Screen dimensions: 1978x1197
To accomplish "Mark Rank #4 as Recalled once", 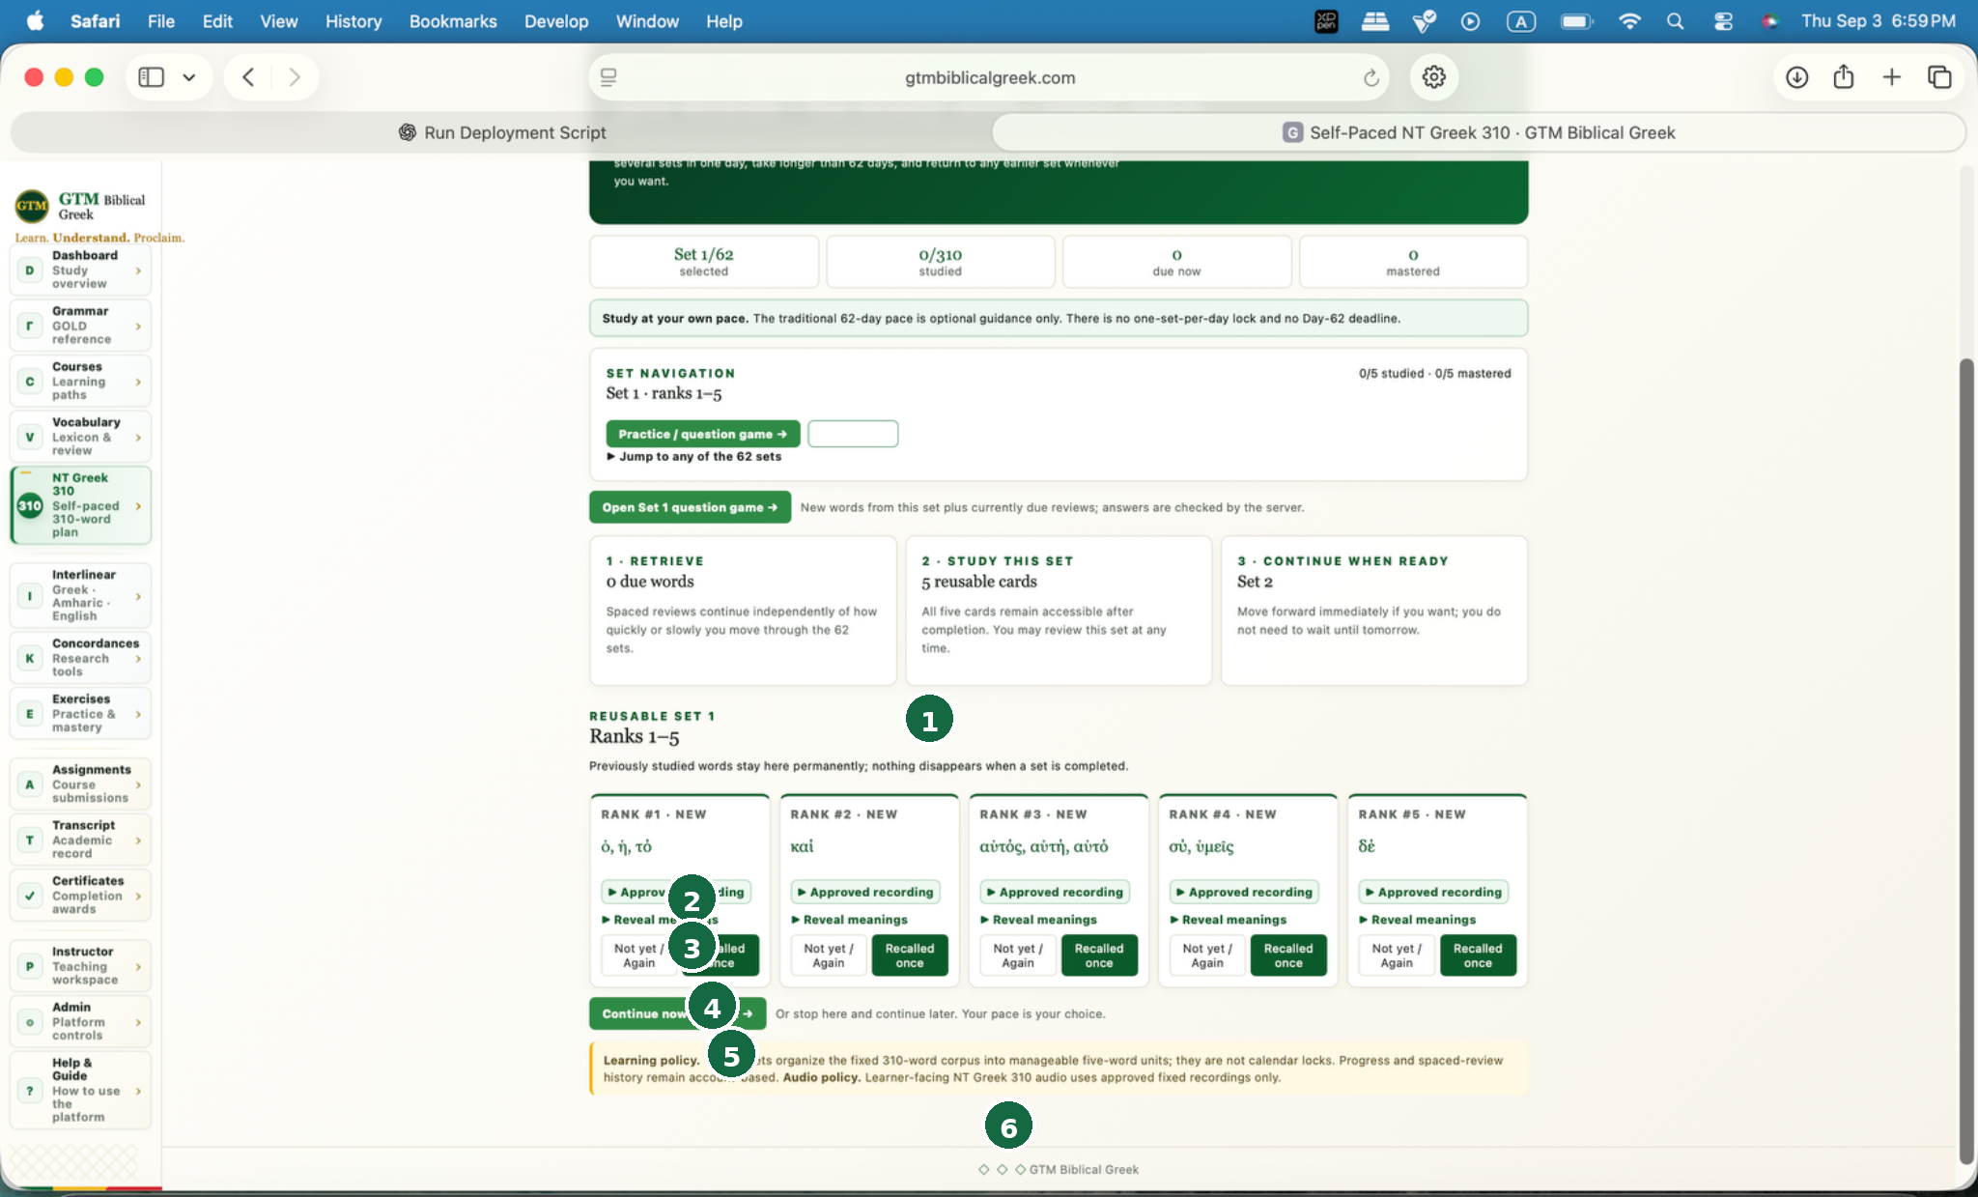I will pos(1288,955).
